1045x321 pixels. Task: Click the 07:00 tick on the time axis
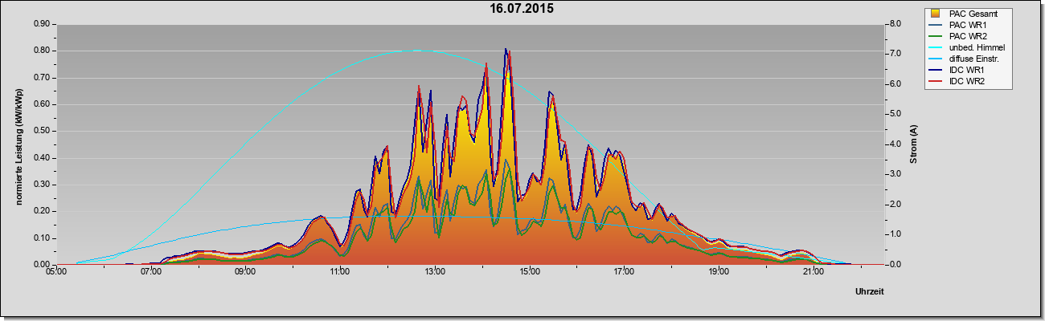point(151,273)
